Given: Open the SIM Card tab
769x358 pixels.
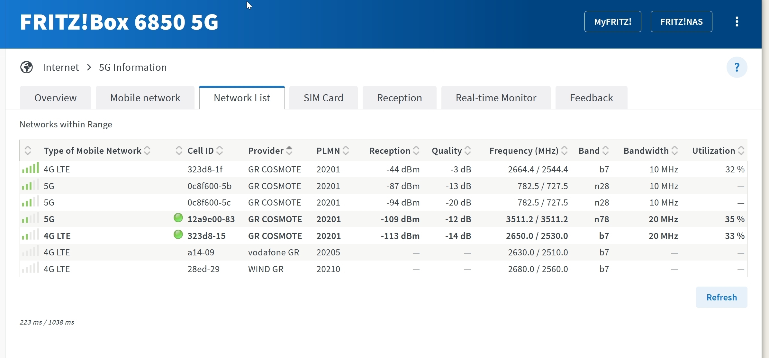Looking at the screenshot, I should pyautogui.click(x=323, y=98).
